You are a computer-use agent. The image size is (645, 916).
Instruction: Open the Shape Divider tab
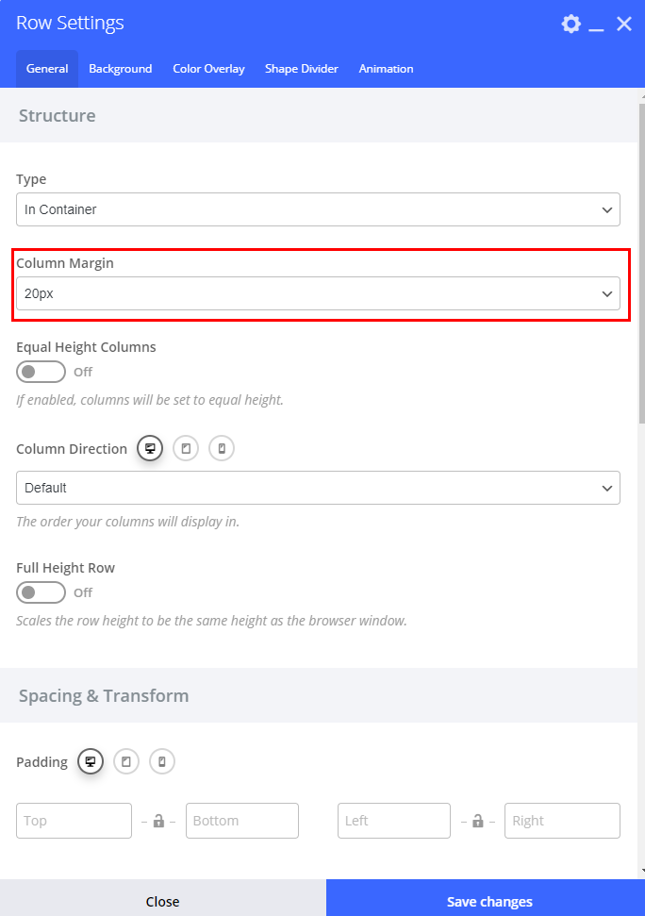(x=302, y=69)
